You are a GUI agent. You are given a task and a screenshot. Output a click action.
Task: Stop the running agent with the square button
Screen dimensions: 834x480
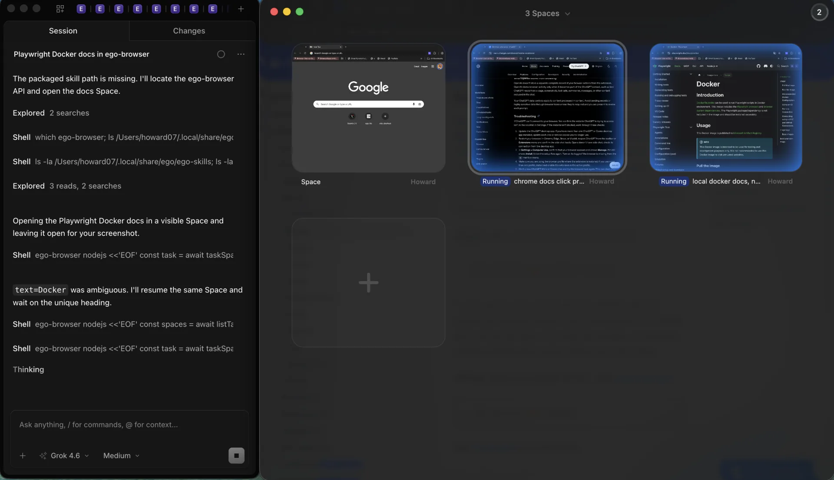pos(236,456)
